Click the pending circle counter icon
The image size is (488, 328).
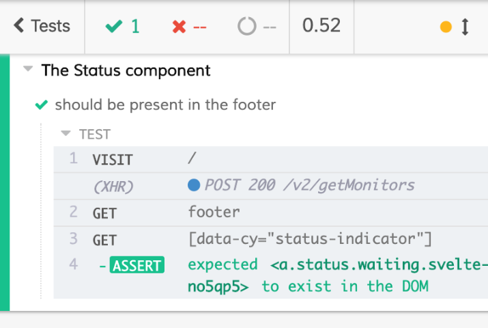[x=246, y=27]
